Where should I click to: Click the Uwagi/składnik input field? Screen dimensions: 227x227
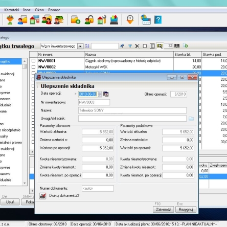[x=132, y=119]
